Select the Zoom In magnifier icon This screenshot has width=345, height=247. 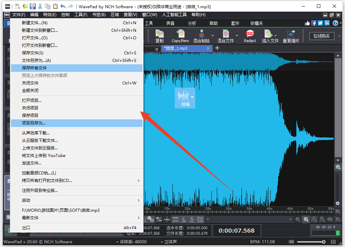click(x=306, y=219)
